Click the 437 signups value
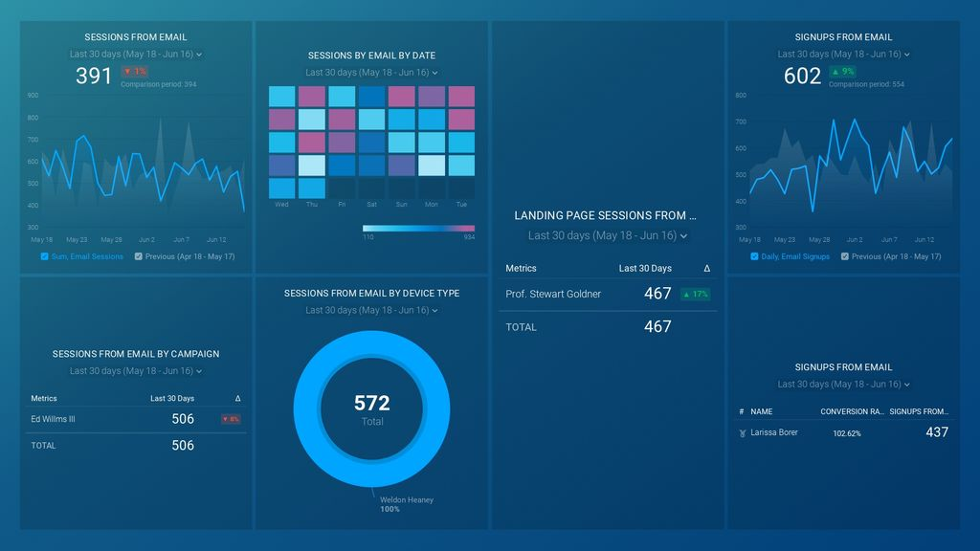The image size is (980, 551). tap(937, 432)
